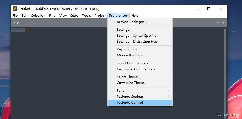Open the Tools menu
Screen dimensions: 242x119
pos(86,16)
